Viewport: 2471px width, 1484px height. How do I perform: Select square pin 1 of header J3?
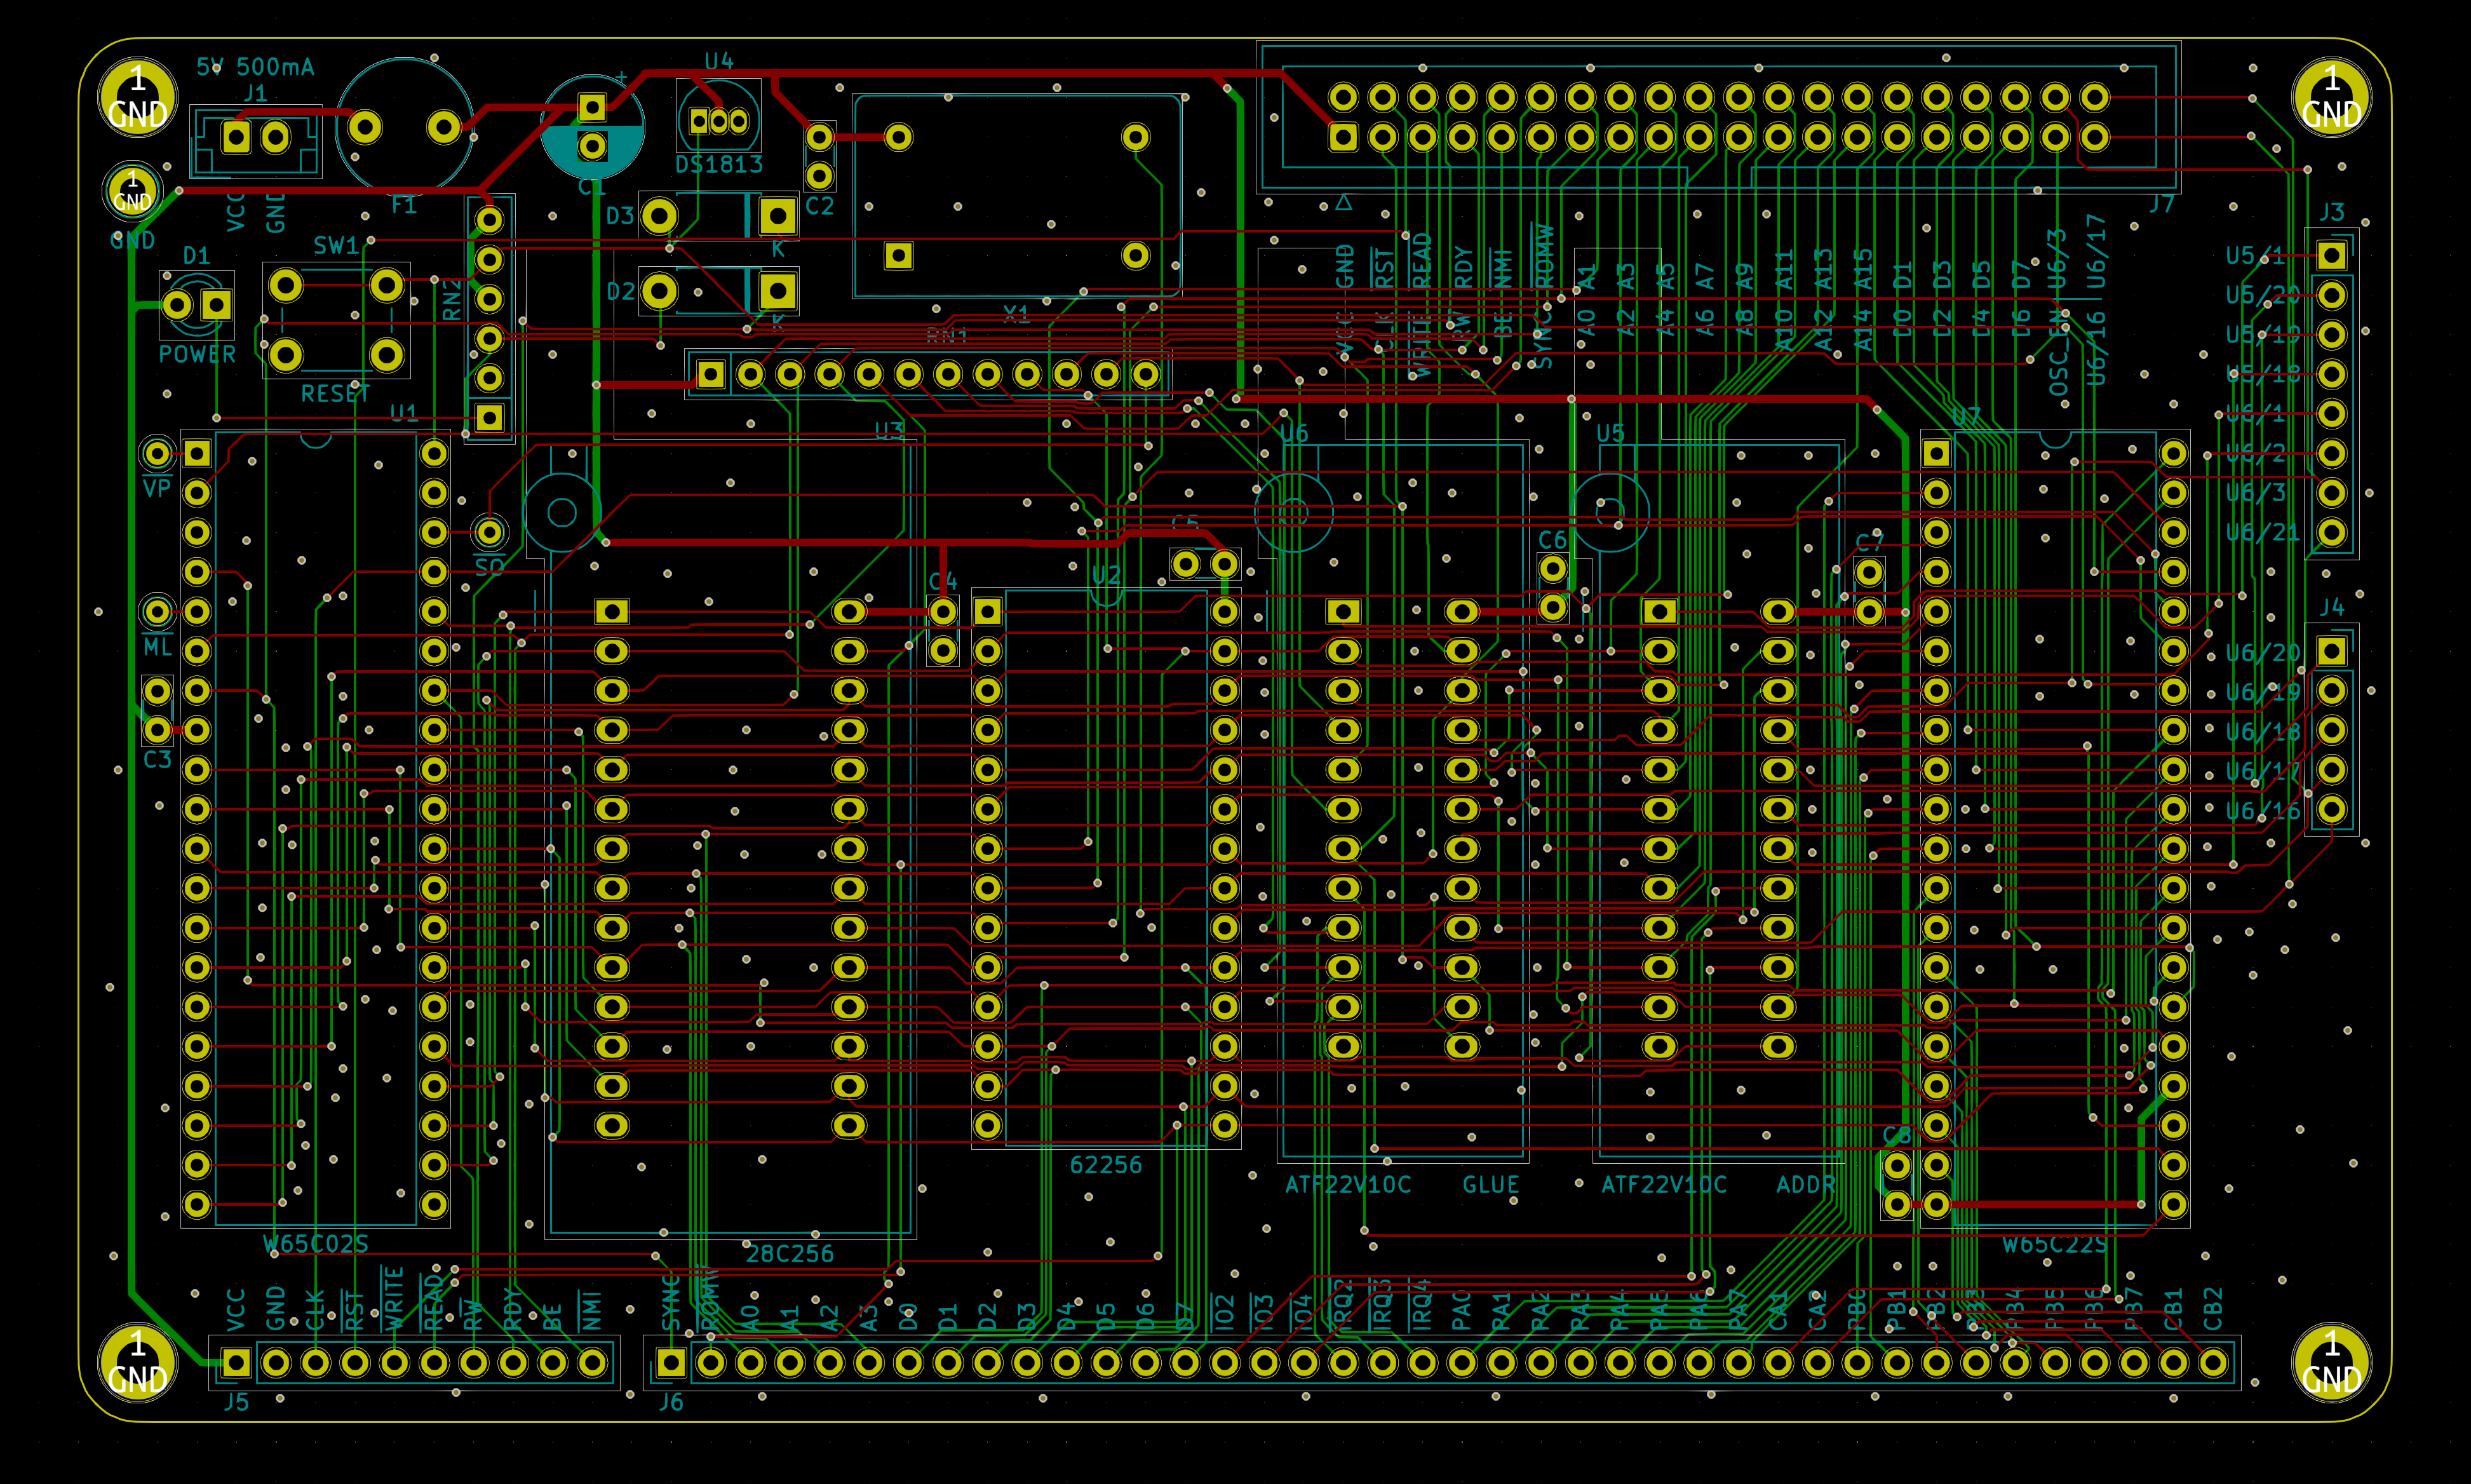point(2331,255)
